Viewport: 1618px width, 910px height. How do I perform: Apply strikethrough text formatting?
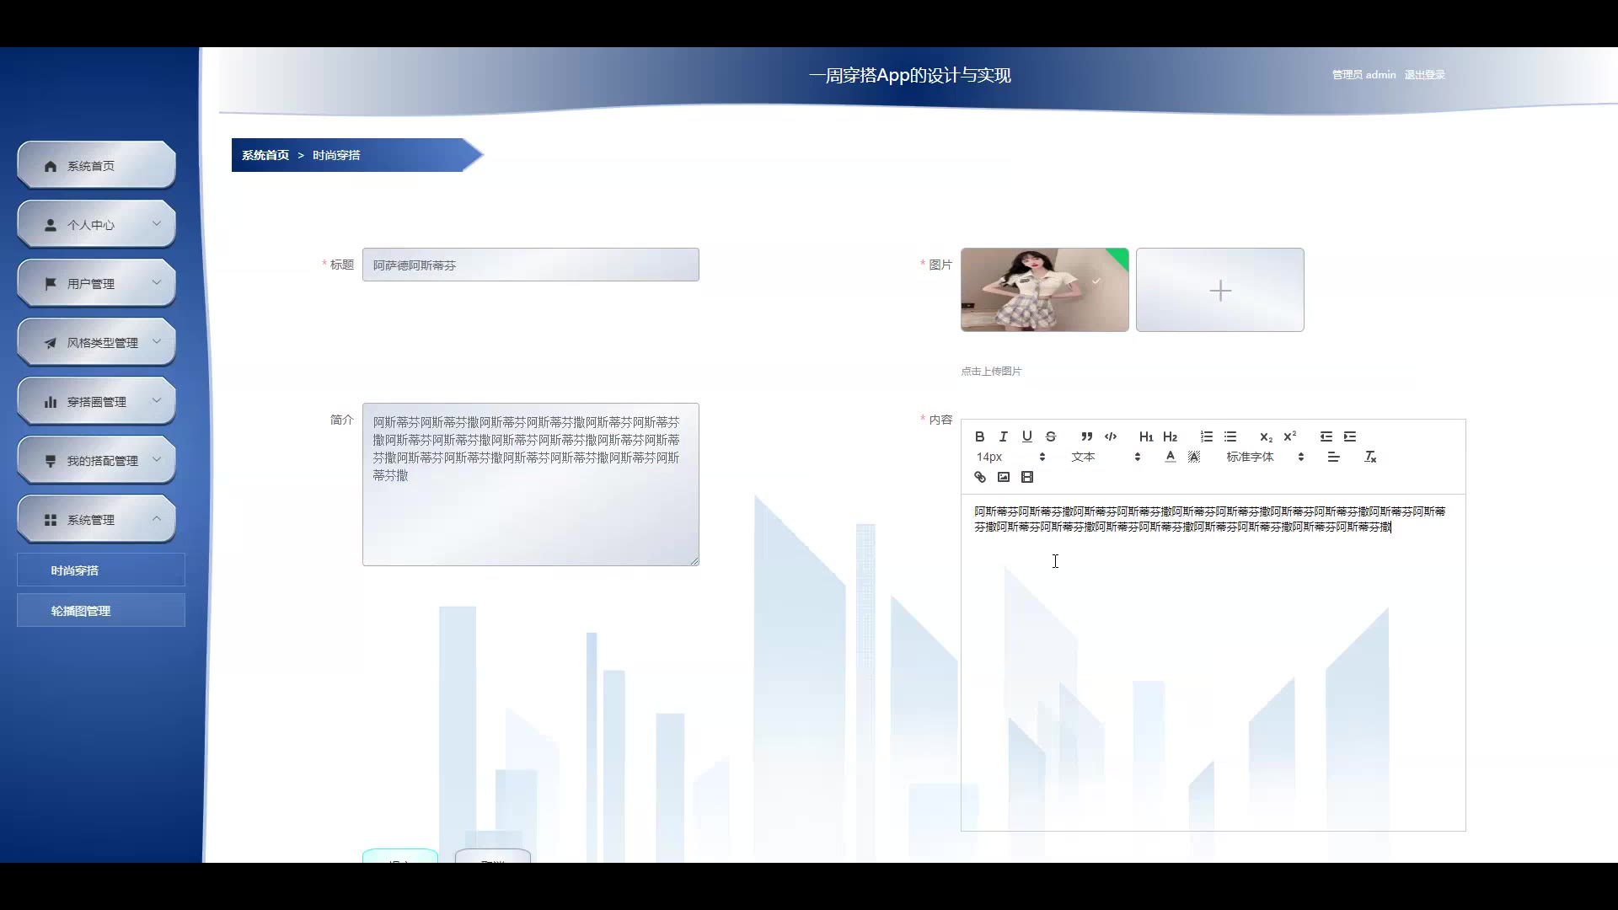click(x=1050, y=436)
